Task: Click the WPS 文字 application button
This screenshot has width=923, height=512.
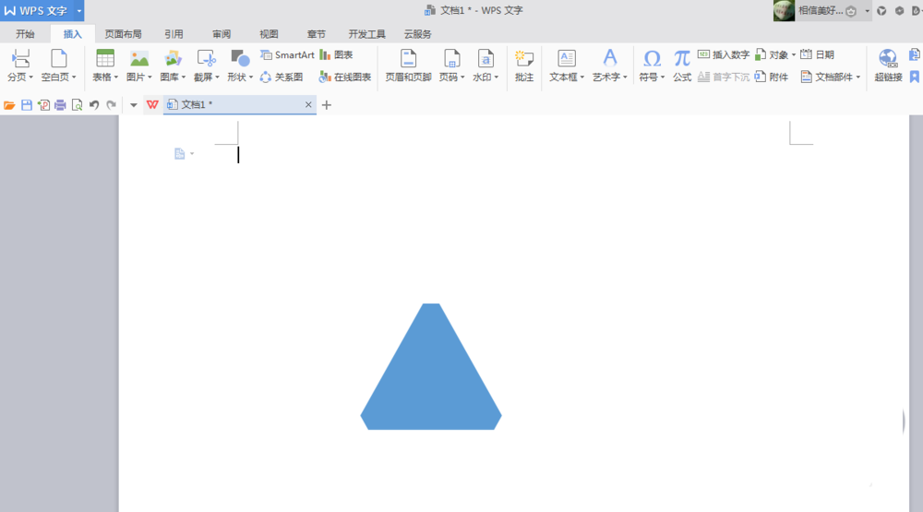Action: point(37,10)
